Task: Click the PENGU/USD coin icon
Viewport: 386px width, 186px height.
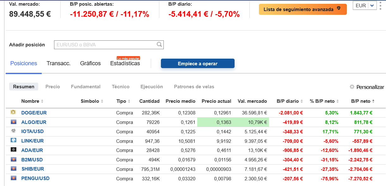Action: (x=13, y=178)
